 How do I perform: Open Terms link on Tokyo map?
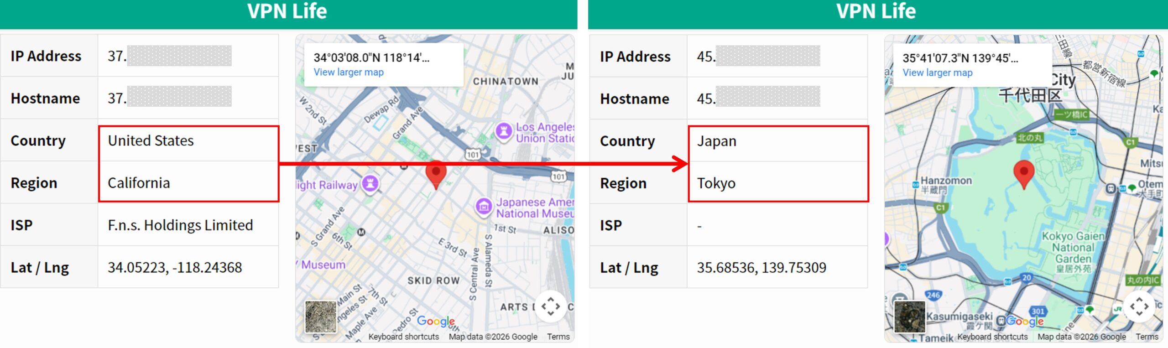[x=1147, y=337]
